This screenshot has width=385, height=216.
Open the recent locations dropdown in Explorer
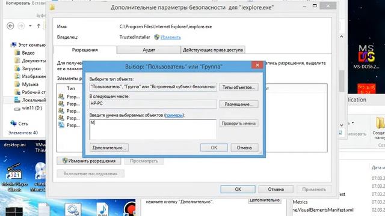point(30,26)
